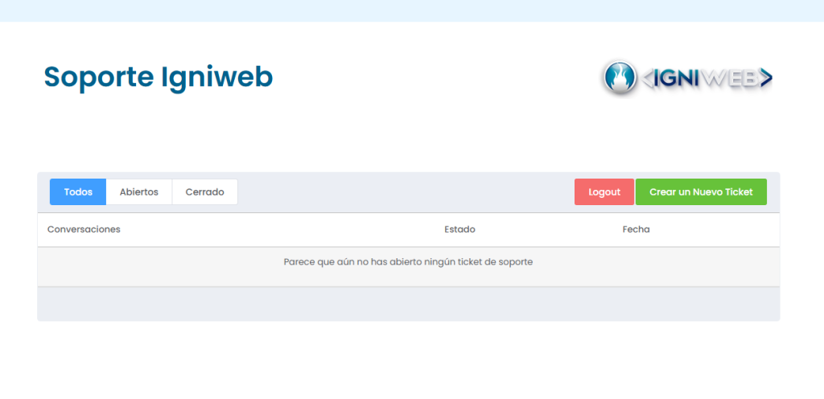
Task: Click the left angle bracket of the logo
Action: tap(647, 78)
